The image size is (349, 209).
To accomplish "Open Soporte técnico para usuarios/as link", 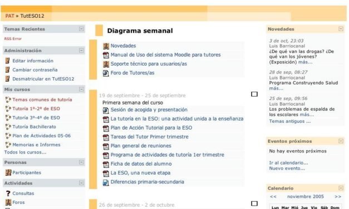I will click(x=149, y=64).
